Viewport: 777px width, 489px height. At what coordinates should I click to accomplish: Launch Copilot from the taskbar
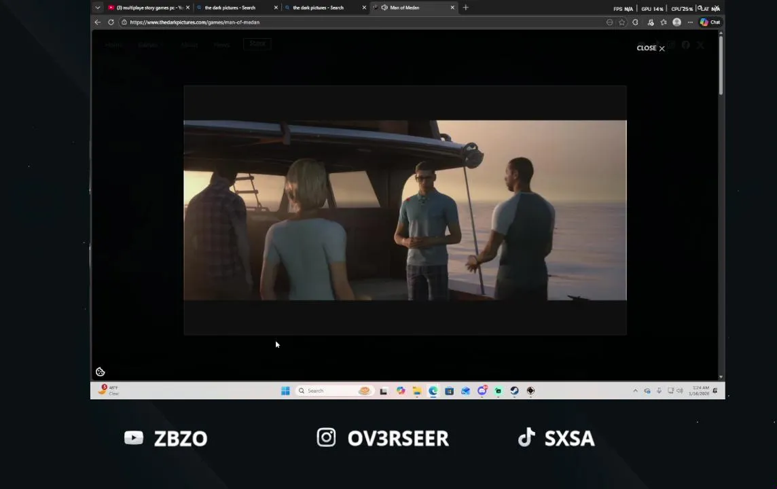pyautogui.click(x=401, y=391)
